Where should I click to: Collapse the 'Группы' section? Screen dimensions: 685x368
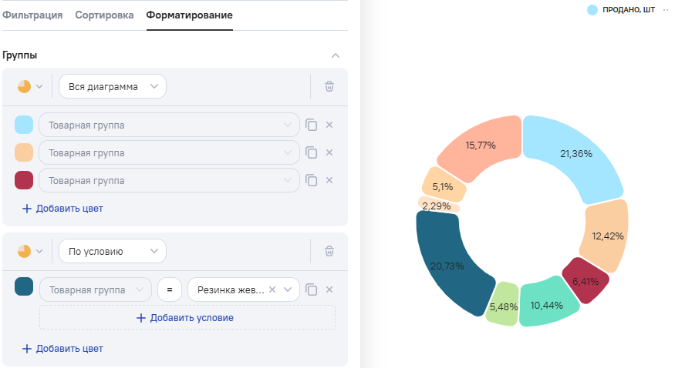pos(335,55)
